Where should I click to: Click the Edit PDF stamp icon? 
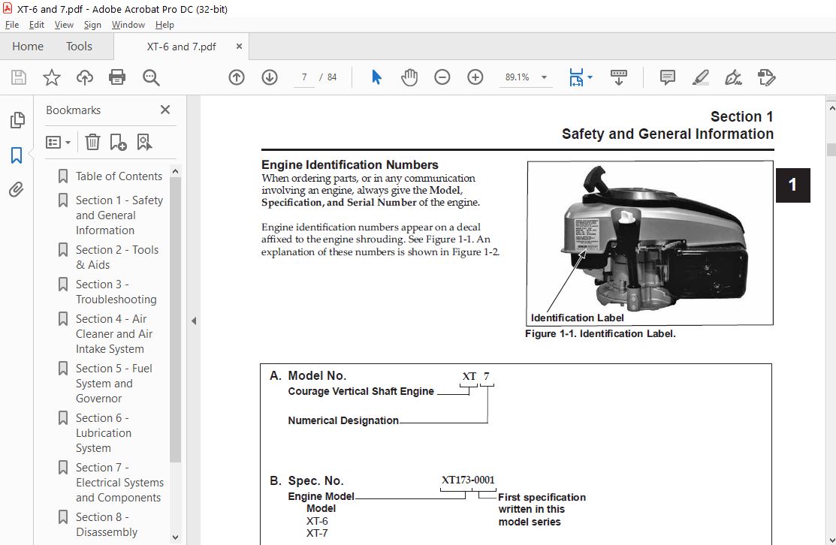pyautogui.click(x=767, y=77)
